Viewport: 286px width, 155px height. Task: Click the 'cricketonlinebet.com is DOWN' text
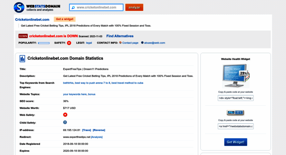tap(53, 36)
